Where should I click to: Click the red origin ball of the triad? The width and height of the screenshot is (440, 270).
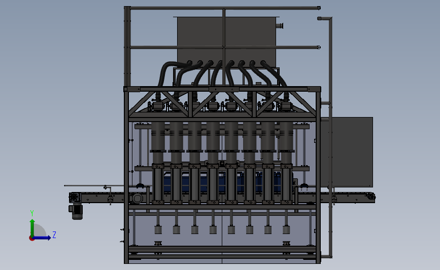[x=31, y=239]
